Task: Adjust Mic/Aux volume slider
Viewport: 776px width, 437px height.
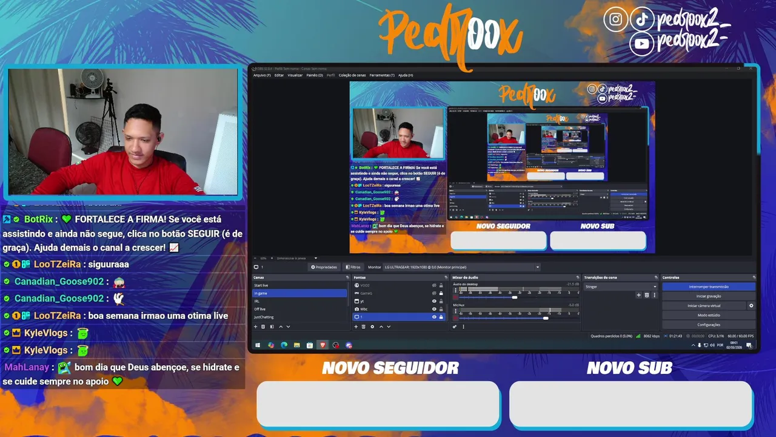Action: click(x=546, y=318)
